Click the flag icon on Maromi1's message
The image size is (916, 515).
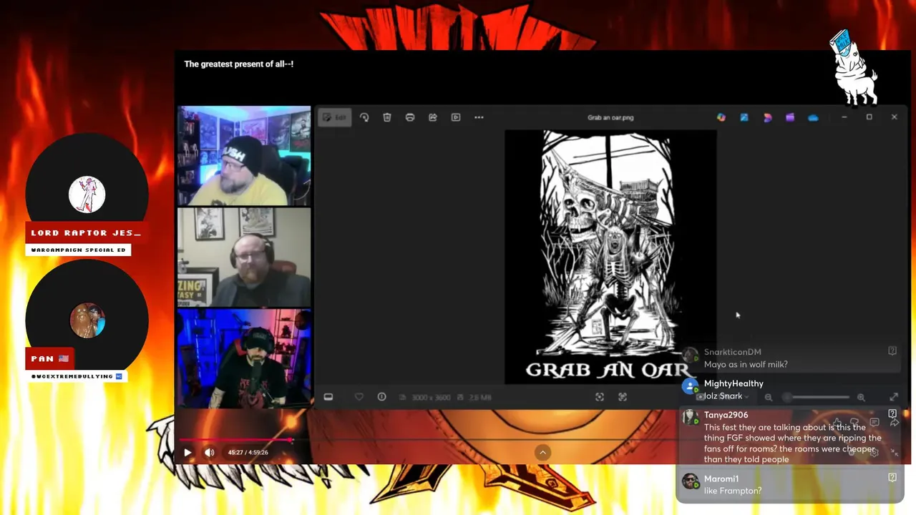[x=892, y=477]
